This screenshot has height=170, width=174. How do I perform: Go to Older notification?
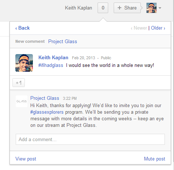(x=158, y=28)
